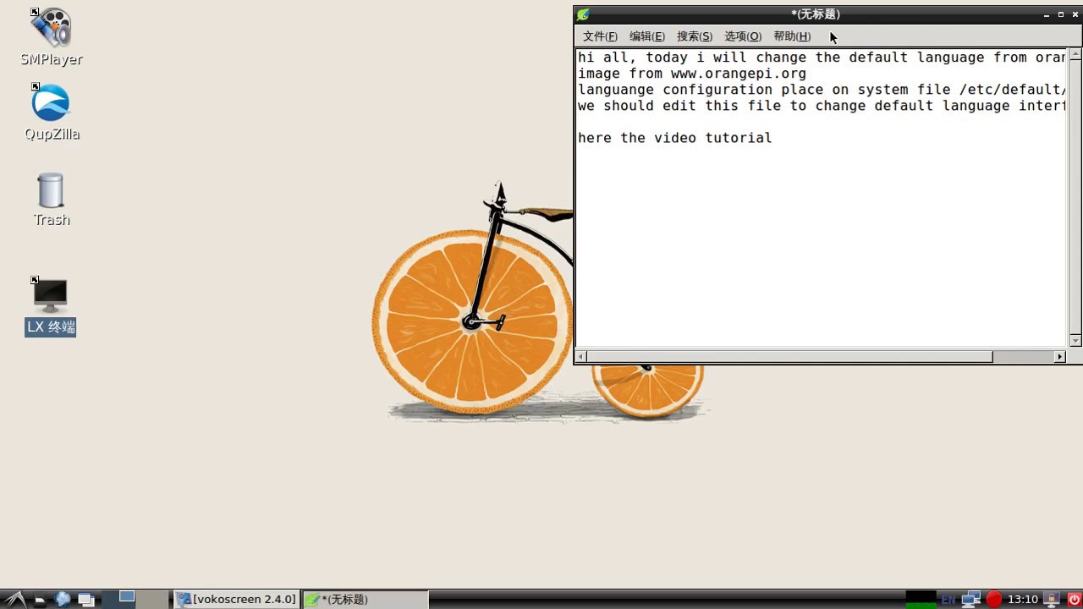Open the 编辑(E) Edit menu
Viewport: 1083px width, 609px height.
pyautogui.click(x=647, y=36)
